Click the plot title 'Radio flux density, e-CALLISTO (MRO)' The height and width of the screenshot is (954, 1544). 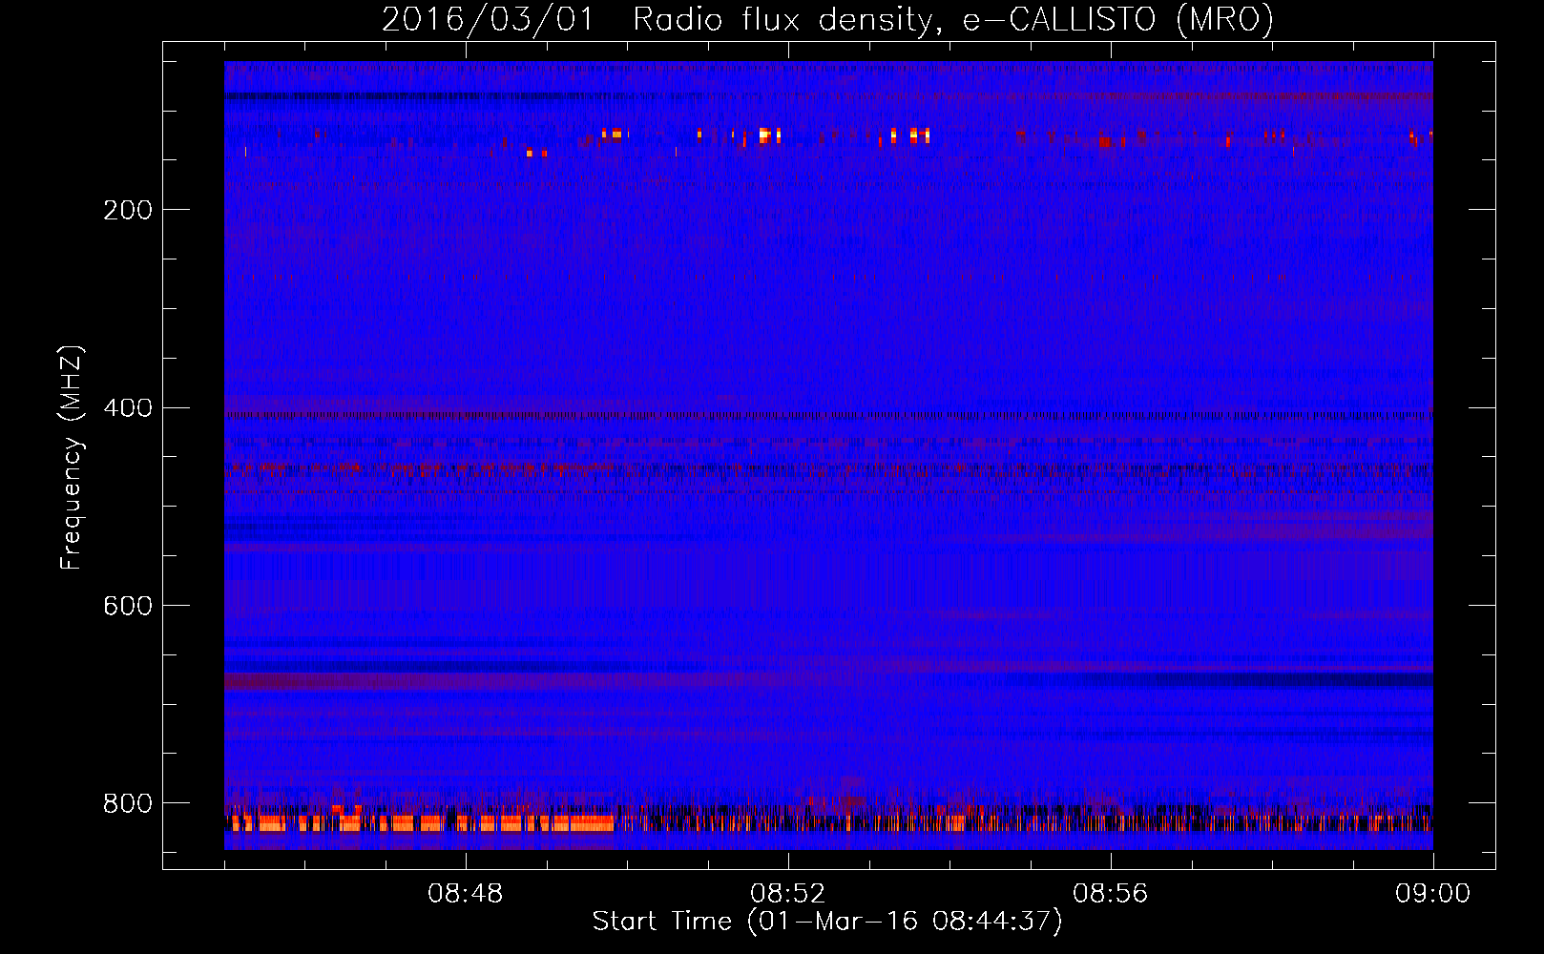[953, 19]
